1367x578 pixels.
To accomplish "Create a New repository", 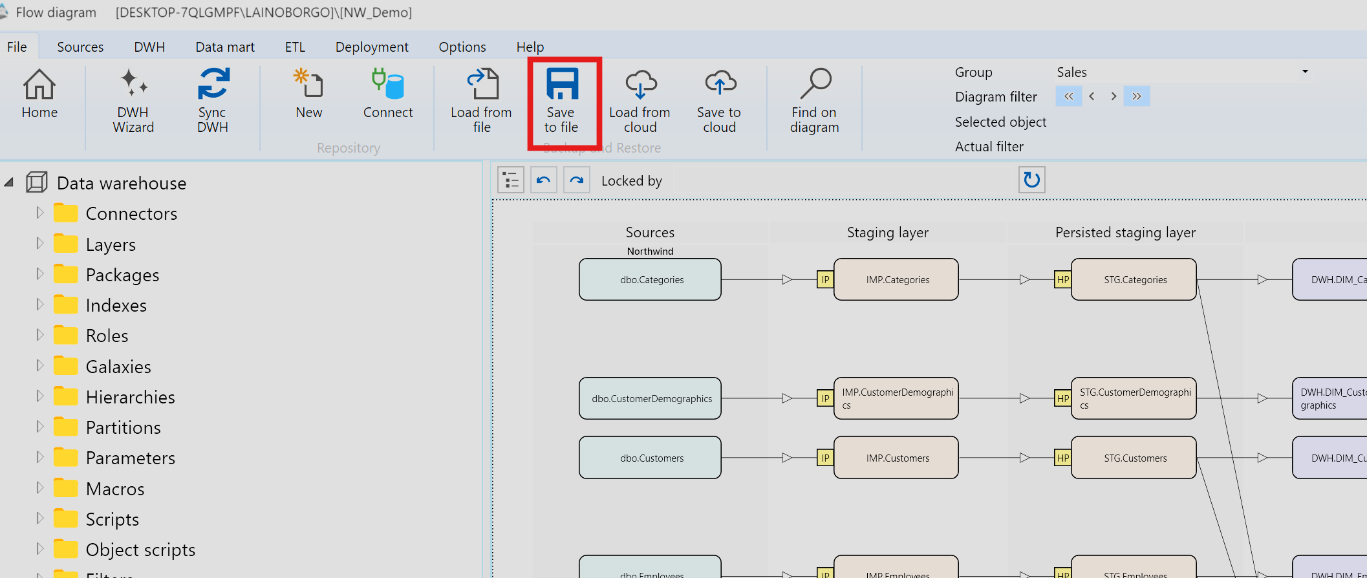I will (309, 94).
